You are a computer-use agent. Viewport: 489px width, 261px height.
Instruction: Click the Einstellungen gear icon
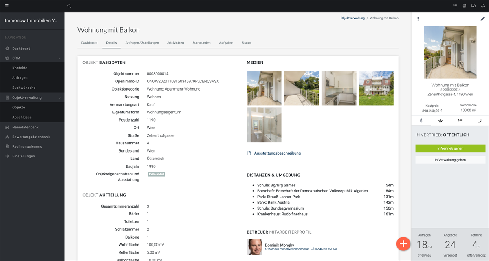click(7, 156)
